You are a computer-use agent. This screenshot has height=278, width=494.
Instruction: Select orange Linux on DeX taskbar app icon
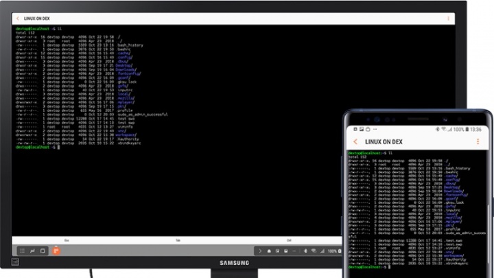coord(56,251)
